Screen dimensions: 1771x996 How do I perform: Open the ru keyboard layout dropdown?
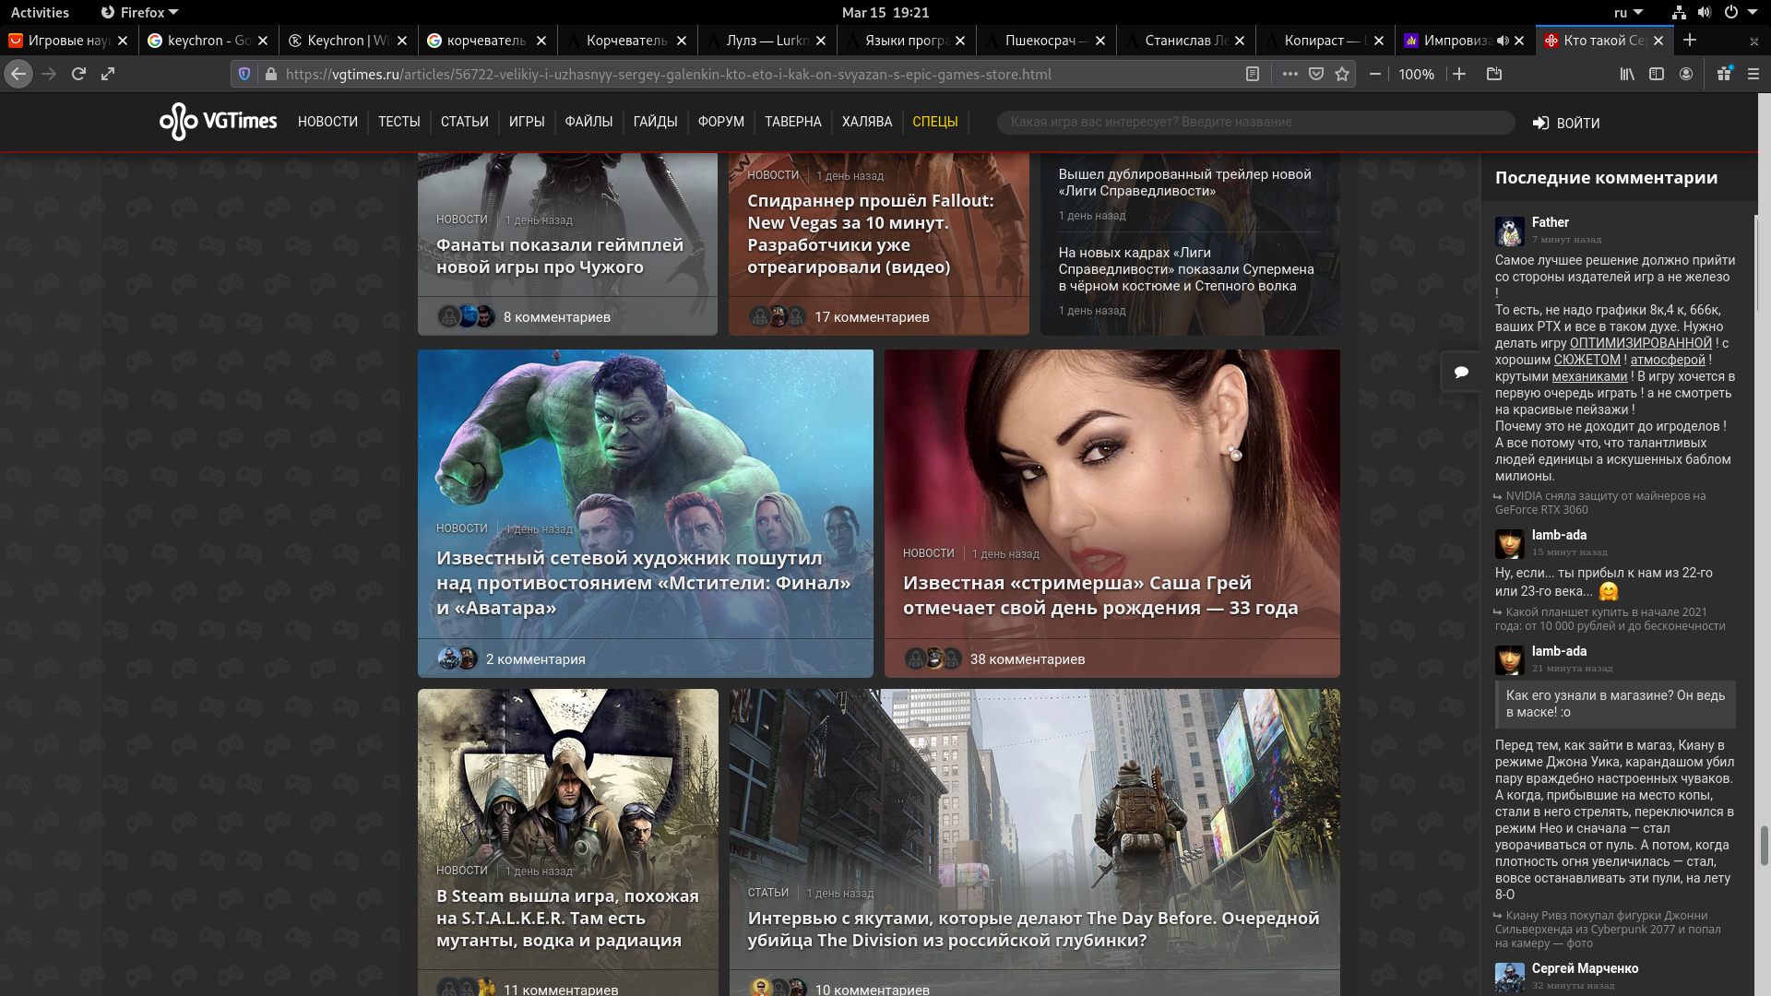[1628, 12]
